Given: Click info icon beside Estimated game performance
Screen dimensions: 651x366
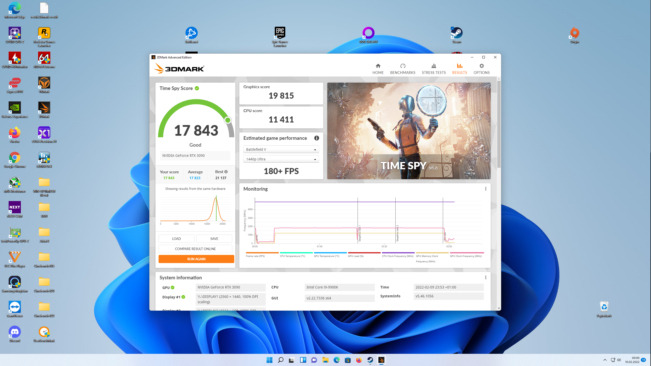Looking at the screenshot, I should (x=316, y=138).
